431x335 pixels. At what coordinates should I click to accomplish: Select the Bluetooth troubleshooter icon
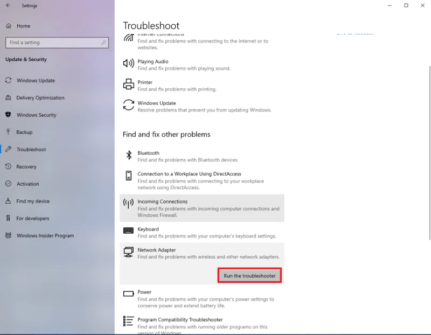(129, 154)
